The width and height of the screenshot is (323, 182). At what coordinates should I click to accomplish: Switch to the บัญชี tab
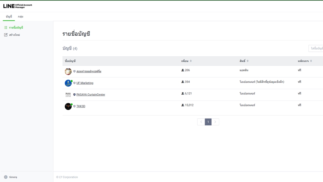coord(9,17)
